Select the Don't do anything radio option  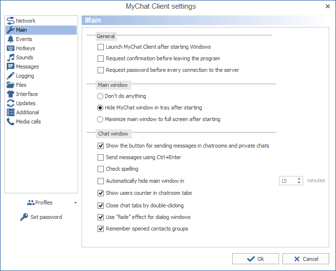pos(100,96)
